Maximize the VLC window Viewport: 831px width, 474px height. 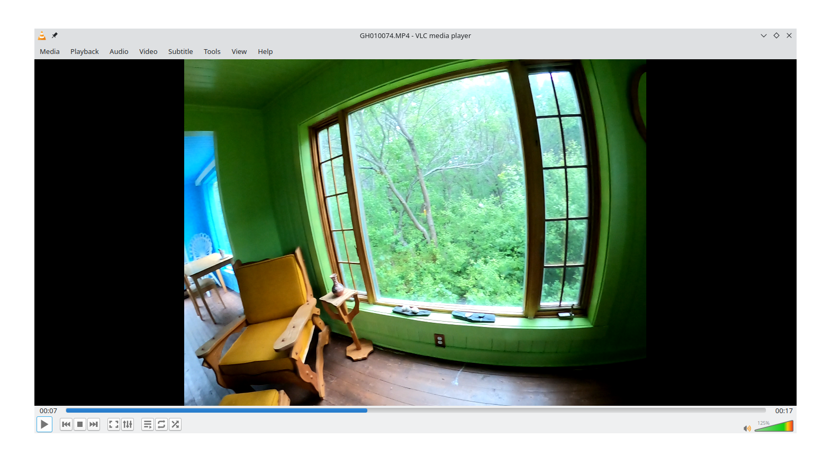click(776, 35)
